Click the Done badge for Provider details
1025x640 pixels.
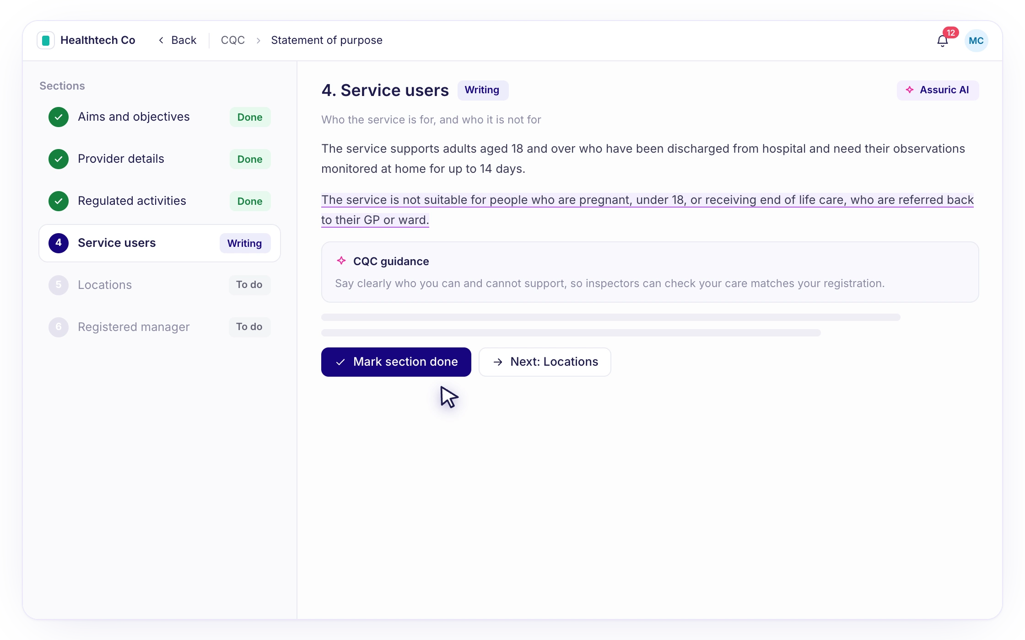click(250, 159)
